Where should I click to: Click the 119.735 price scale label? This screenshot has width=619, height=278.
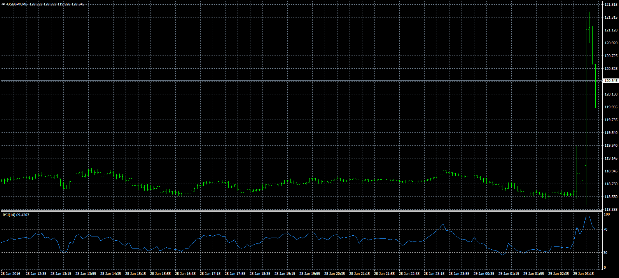611,120
